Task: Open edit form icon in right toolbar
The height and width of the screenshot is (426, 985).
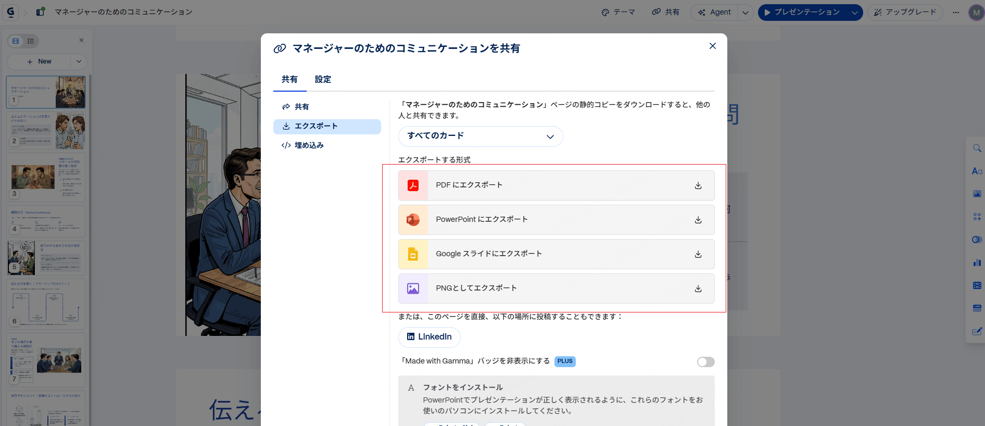Action: click(977, 331)
